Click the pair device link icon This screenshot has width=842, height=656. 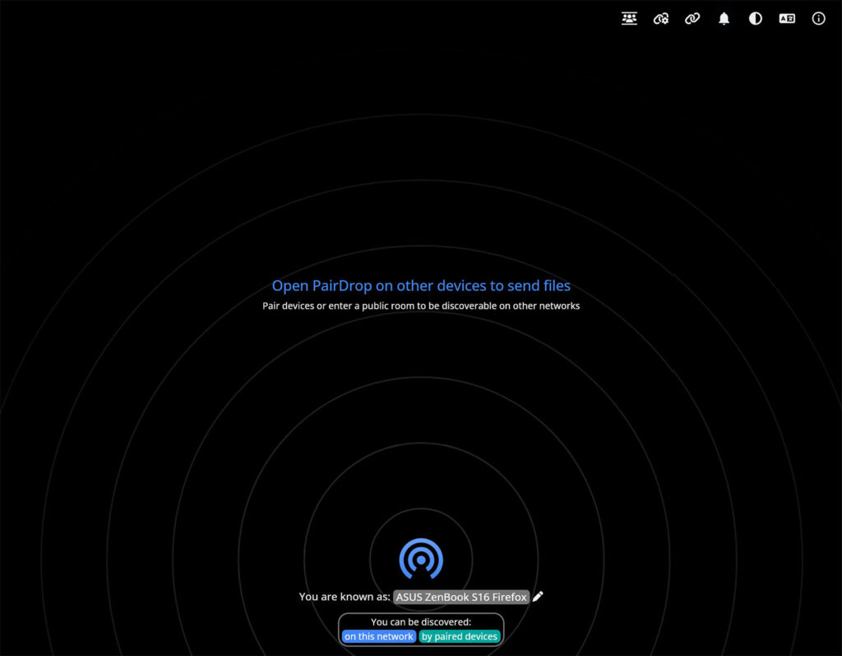[x=692, y=19]
